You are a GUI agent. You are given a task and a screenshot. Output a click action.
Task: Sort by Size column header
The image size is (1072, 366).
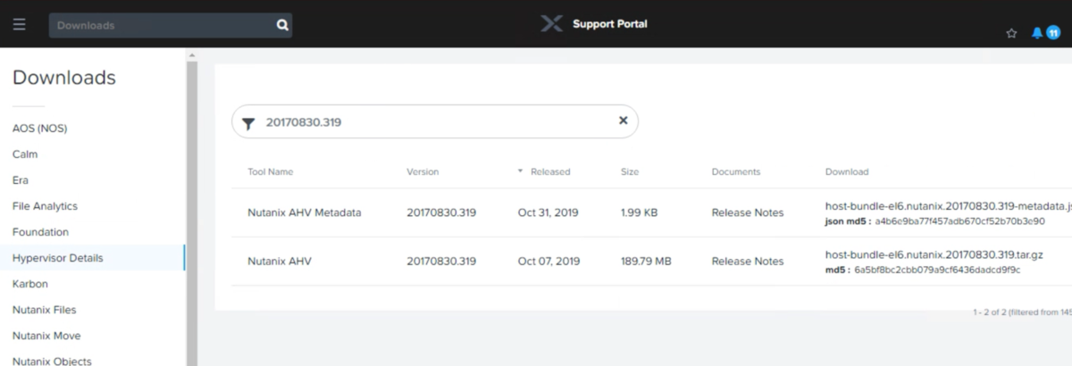coord(630,171)
